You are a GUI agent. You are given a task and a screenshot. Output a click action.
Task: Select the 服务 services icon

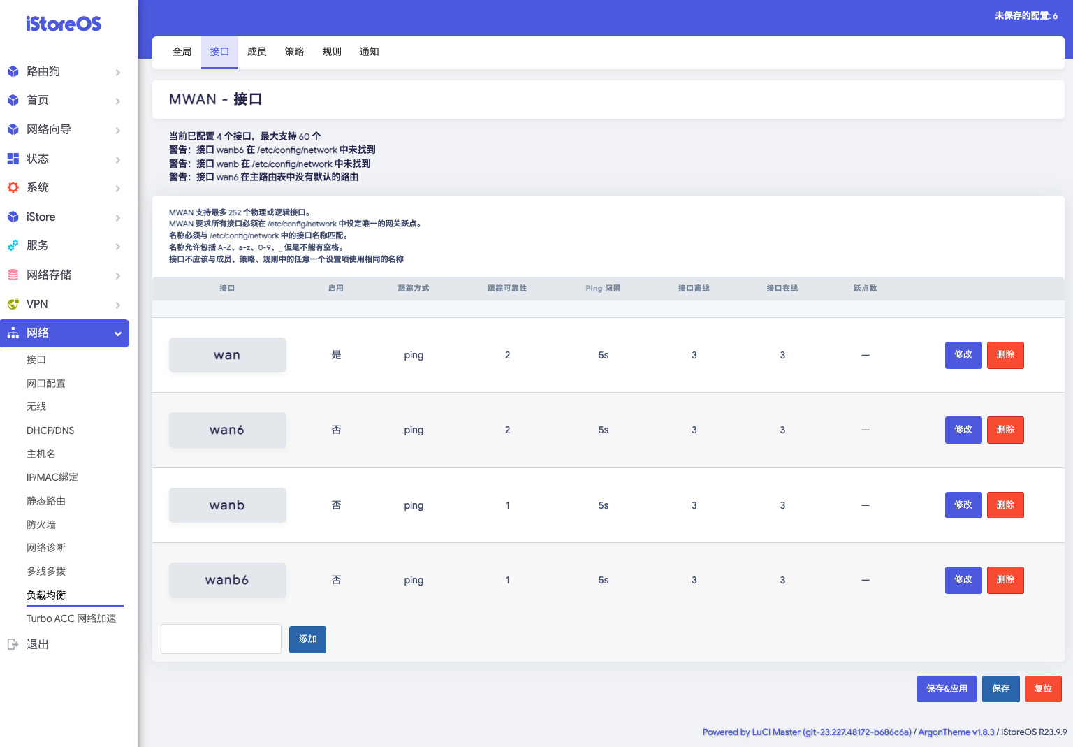13,246
